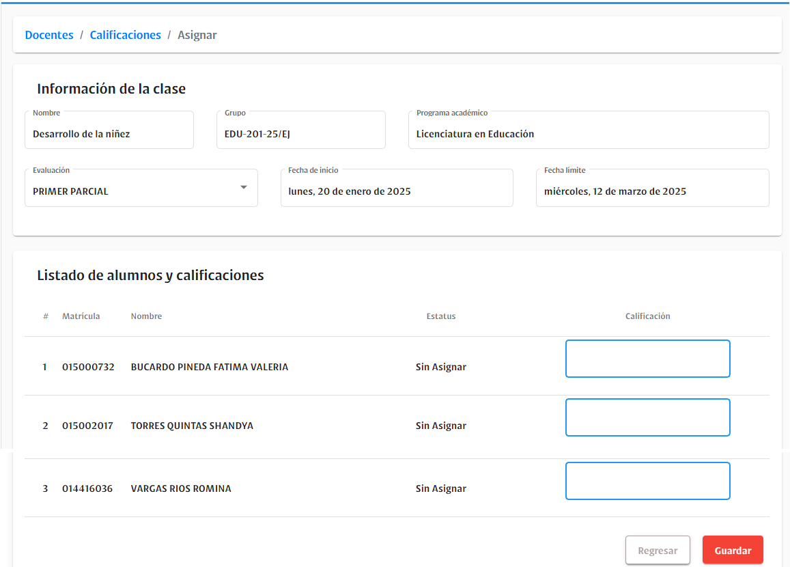The height and width of the screenshot is (567, 790).
Task: Click 'Sin Asignar' status for VARGAS RIOS
Action: point(441,488)
